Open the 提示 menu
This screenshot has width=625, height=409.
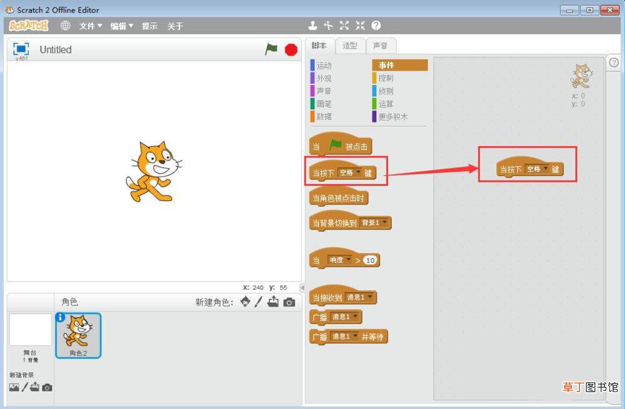[149, 26]
